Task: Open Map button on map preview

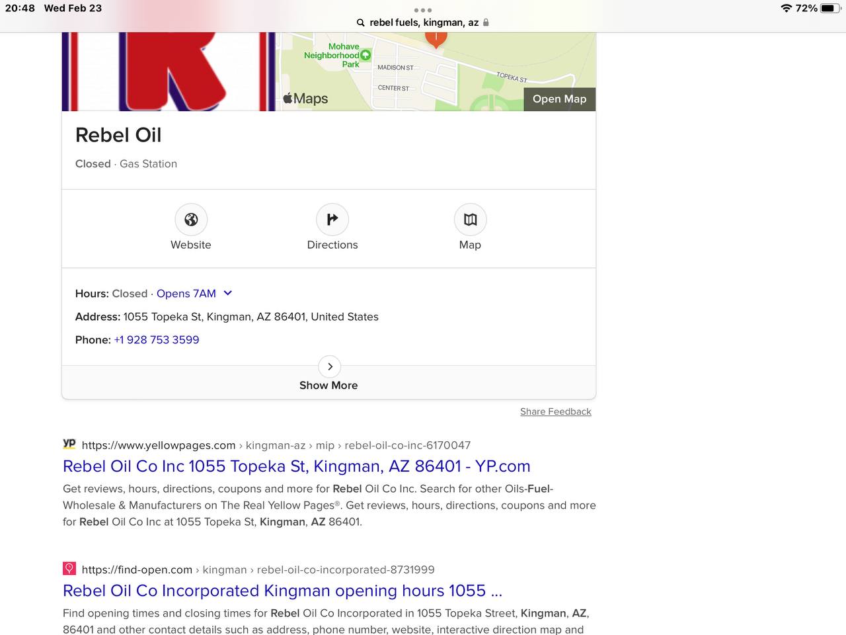Action: pos(559,99)
